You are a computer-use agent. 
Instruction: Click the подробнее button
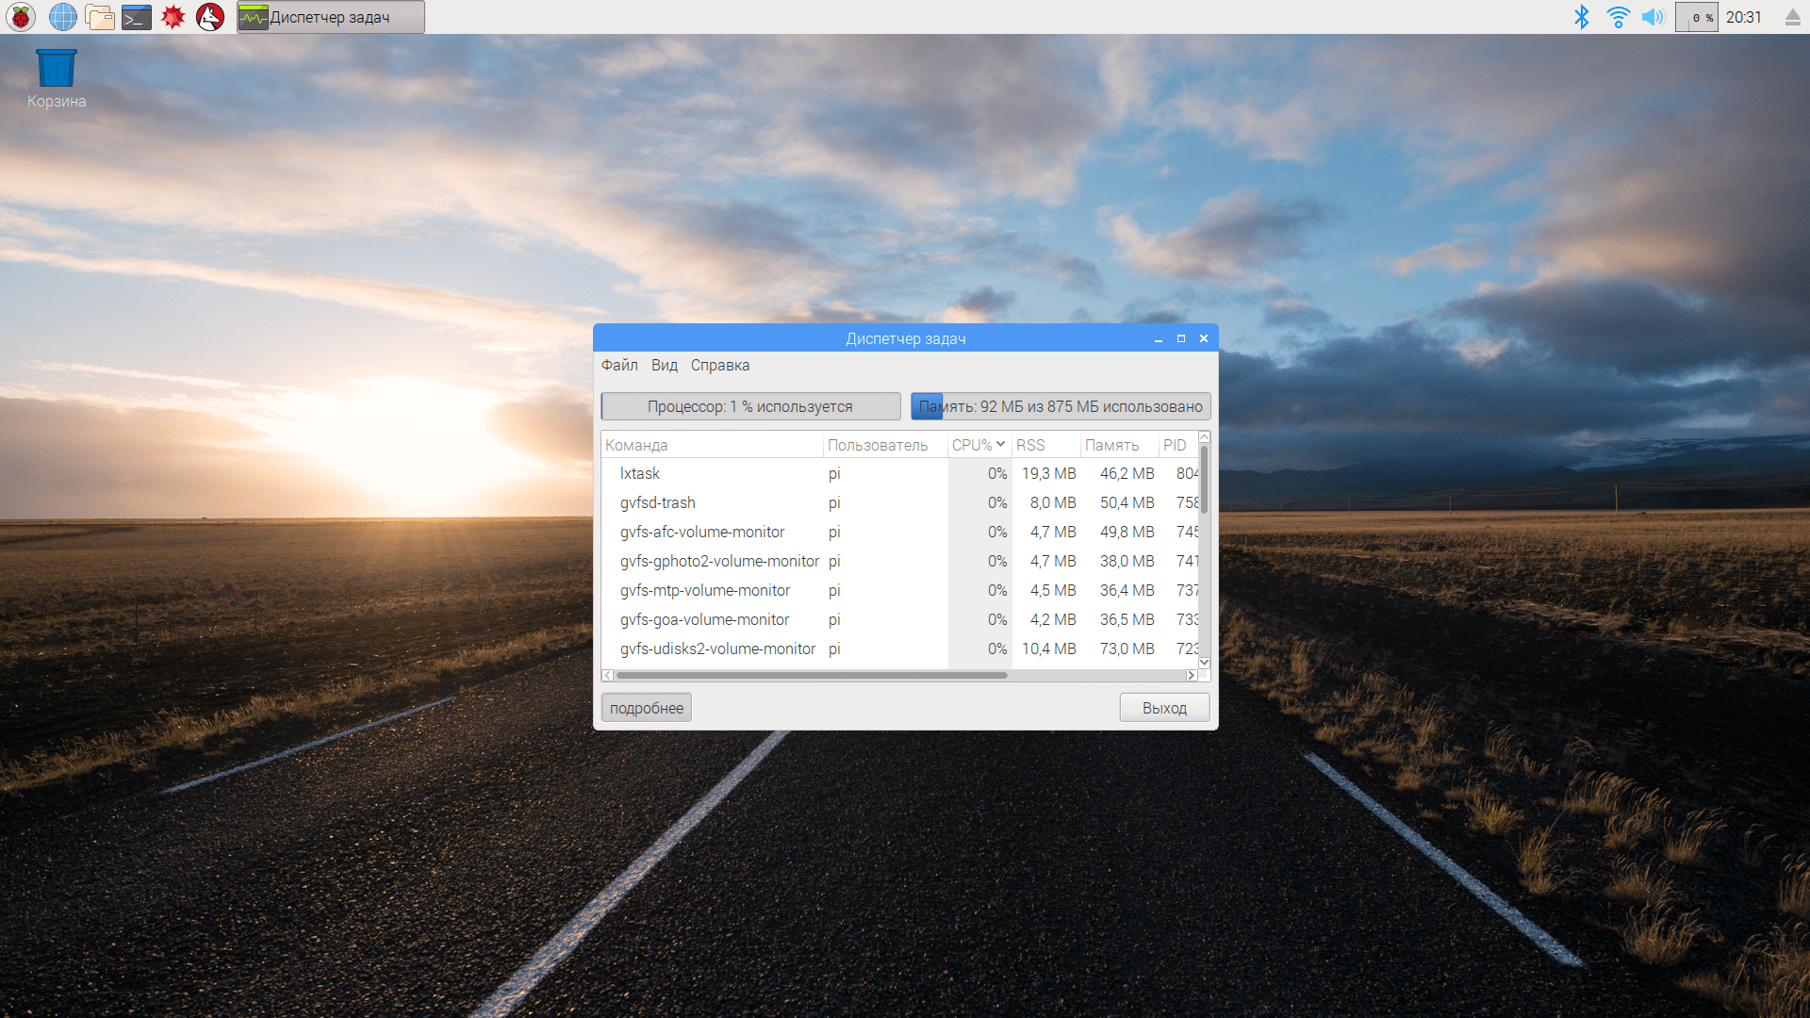[x=646, y=708]
